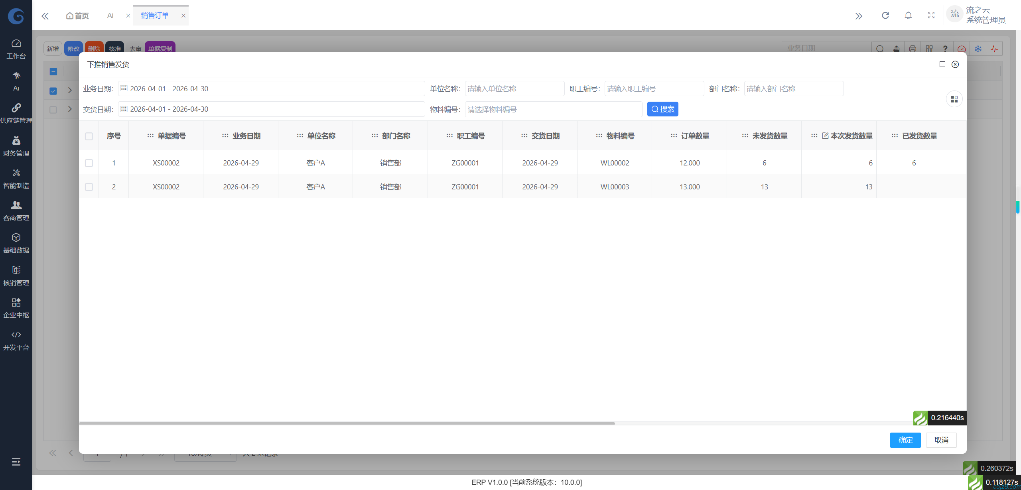Image resolution: width=1021 pixels, height=490 pixels.
Task: Click the notification bell icon
Action: 908,16
